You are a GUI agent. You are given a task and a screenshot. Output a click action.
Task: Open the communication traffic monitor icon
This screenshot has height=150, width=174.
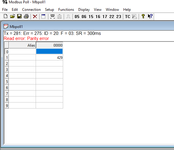coord(134,17)
